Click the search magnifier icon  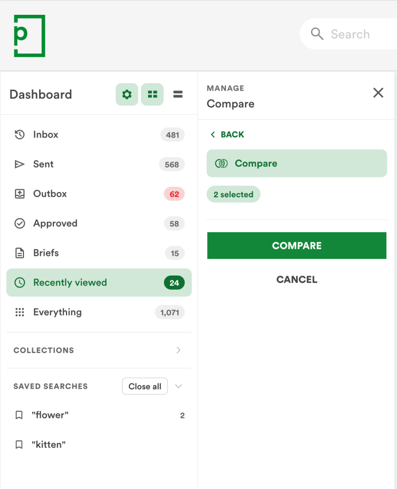317,34
